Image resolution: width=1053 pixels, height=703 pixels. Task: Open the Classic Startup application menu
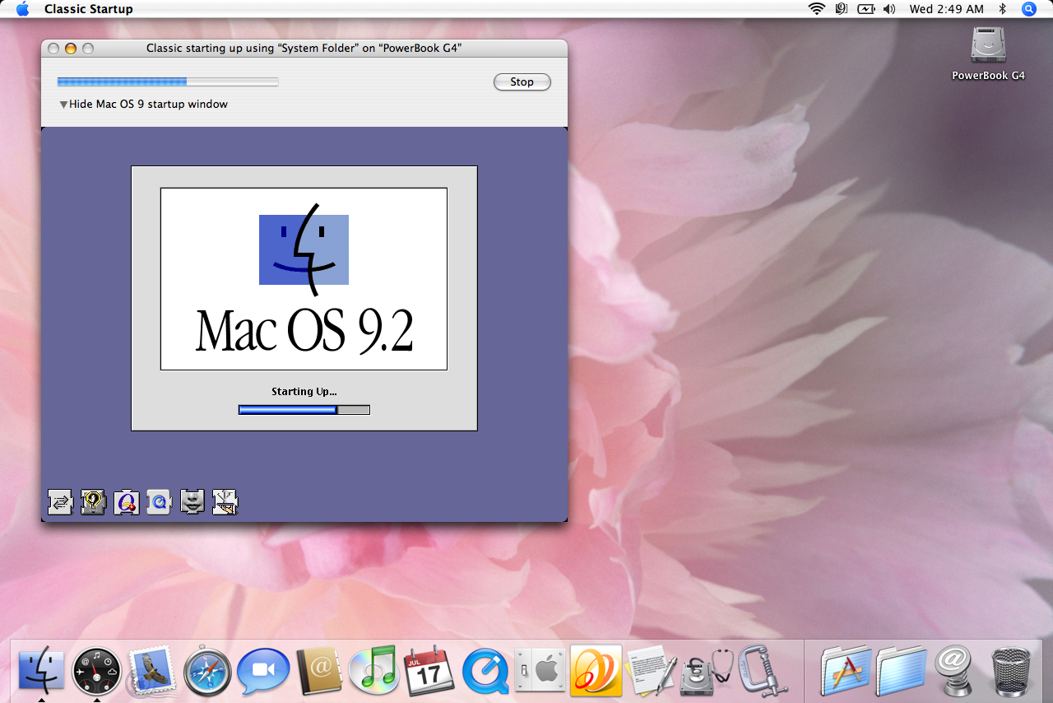click(88, 9)
